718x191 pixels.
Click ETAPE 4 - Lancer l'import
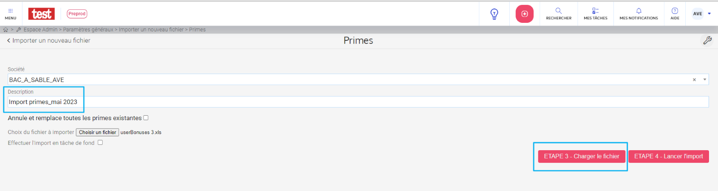point(669,156)
